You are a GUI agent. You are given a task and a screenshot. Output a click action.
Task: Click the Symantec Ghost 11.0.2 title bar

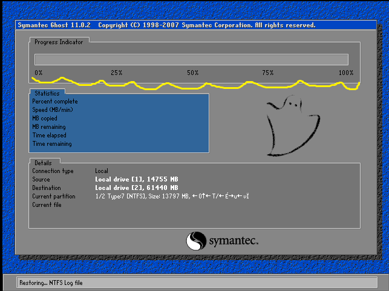pyautogui.click(x=166, y=25)
